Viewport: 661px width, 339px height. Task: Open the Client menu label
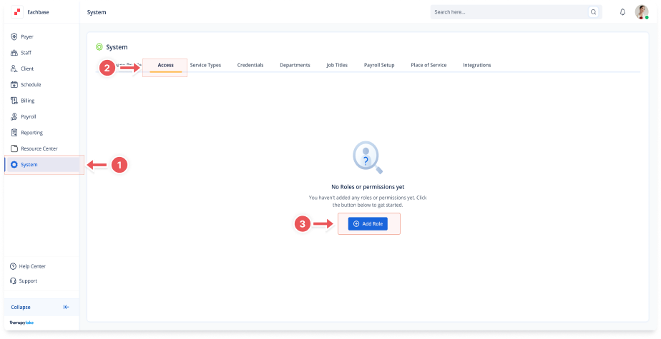tap(27, 69)
